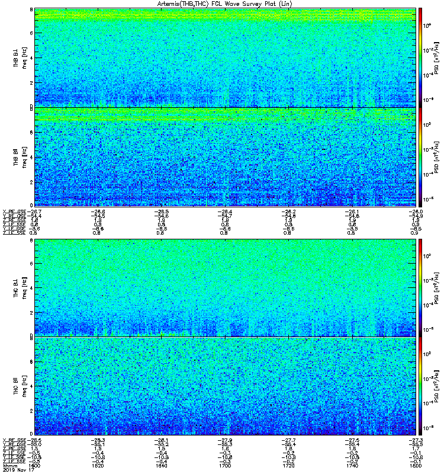The image size is (444, 474).
Task: Click the THC Y value "-55.5"
Action: [416, 445]
